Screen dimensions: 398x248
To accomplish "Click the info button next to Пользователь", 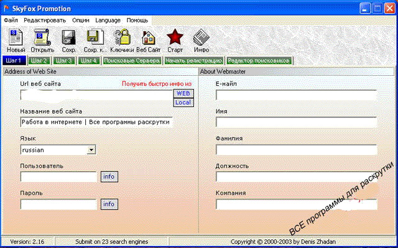I will (x=109, y=177).
